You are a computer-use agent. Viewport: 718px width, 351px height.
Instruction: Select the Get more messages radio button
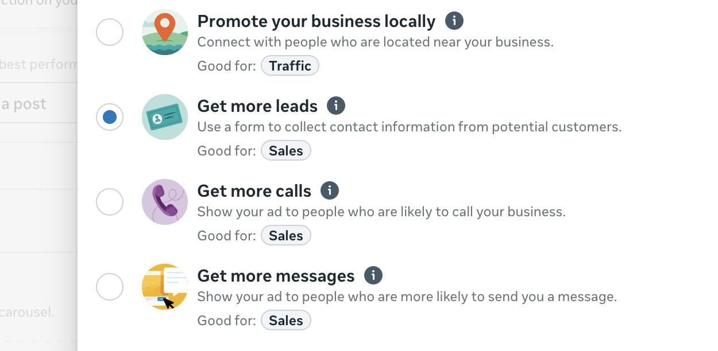pos(110,287)
